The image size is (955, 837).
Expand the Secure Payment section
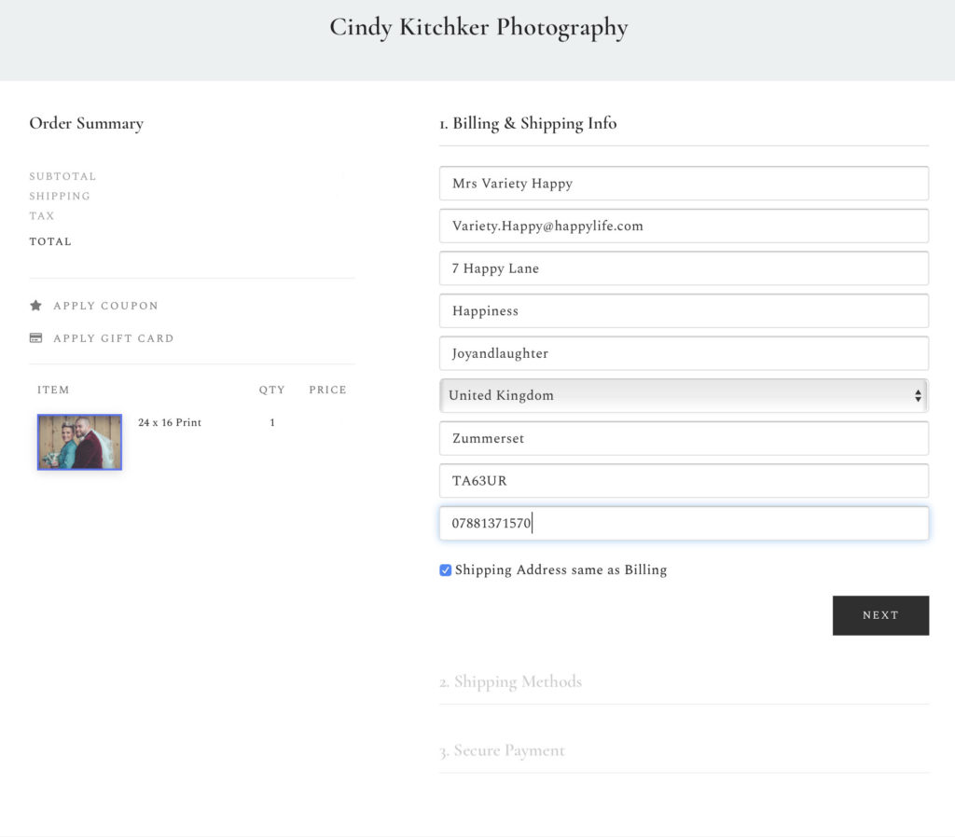[x=502, y=750]
